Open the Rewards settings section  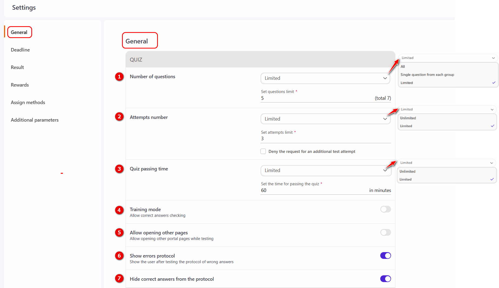(20, 85)
